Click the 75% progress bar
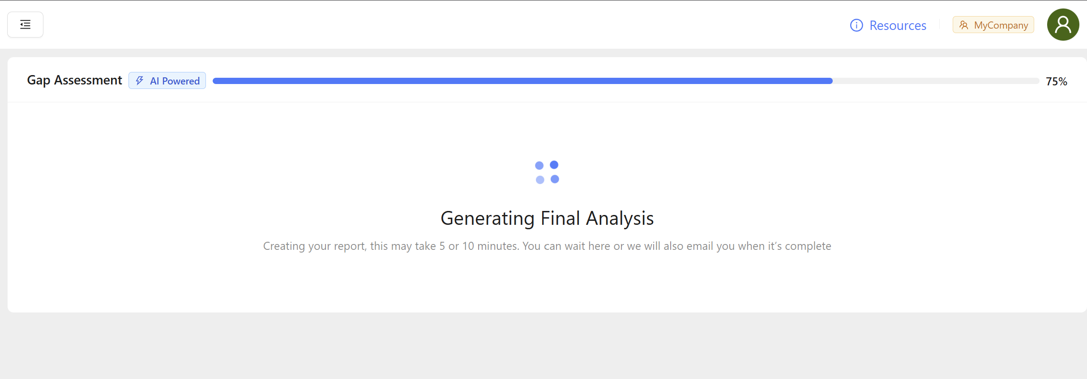The height and width of the screenshot is (379, 1087). click(627, 81)
